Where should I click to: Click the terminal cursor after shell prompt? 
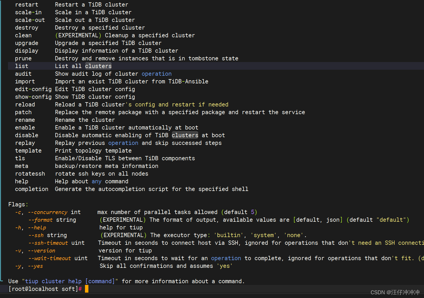[x=87, y=289]
